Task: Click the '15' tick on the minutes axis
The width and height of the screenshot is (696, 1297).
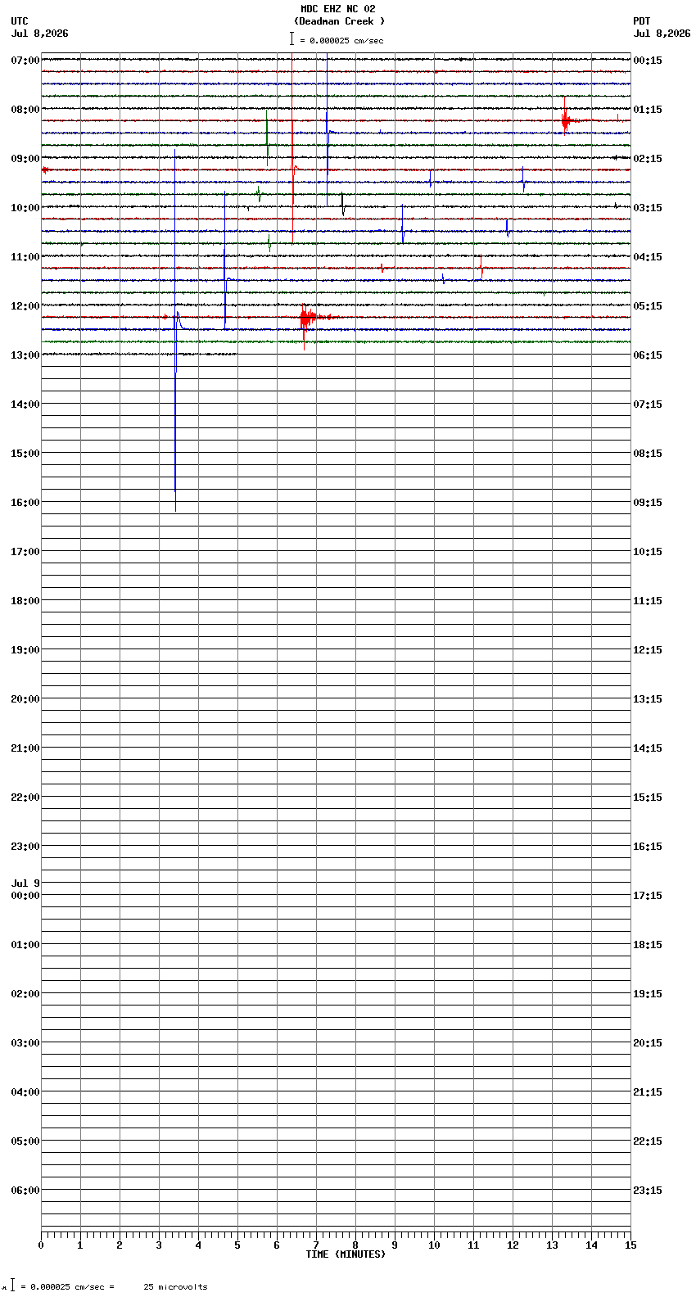Action: (630, 1245)
